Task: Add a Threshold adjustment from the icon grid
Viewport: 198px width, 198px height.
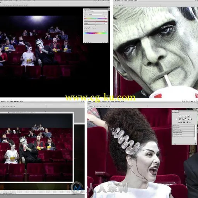Action: 184,122
